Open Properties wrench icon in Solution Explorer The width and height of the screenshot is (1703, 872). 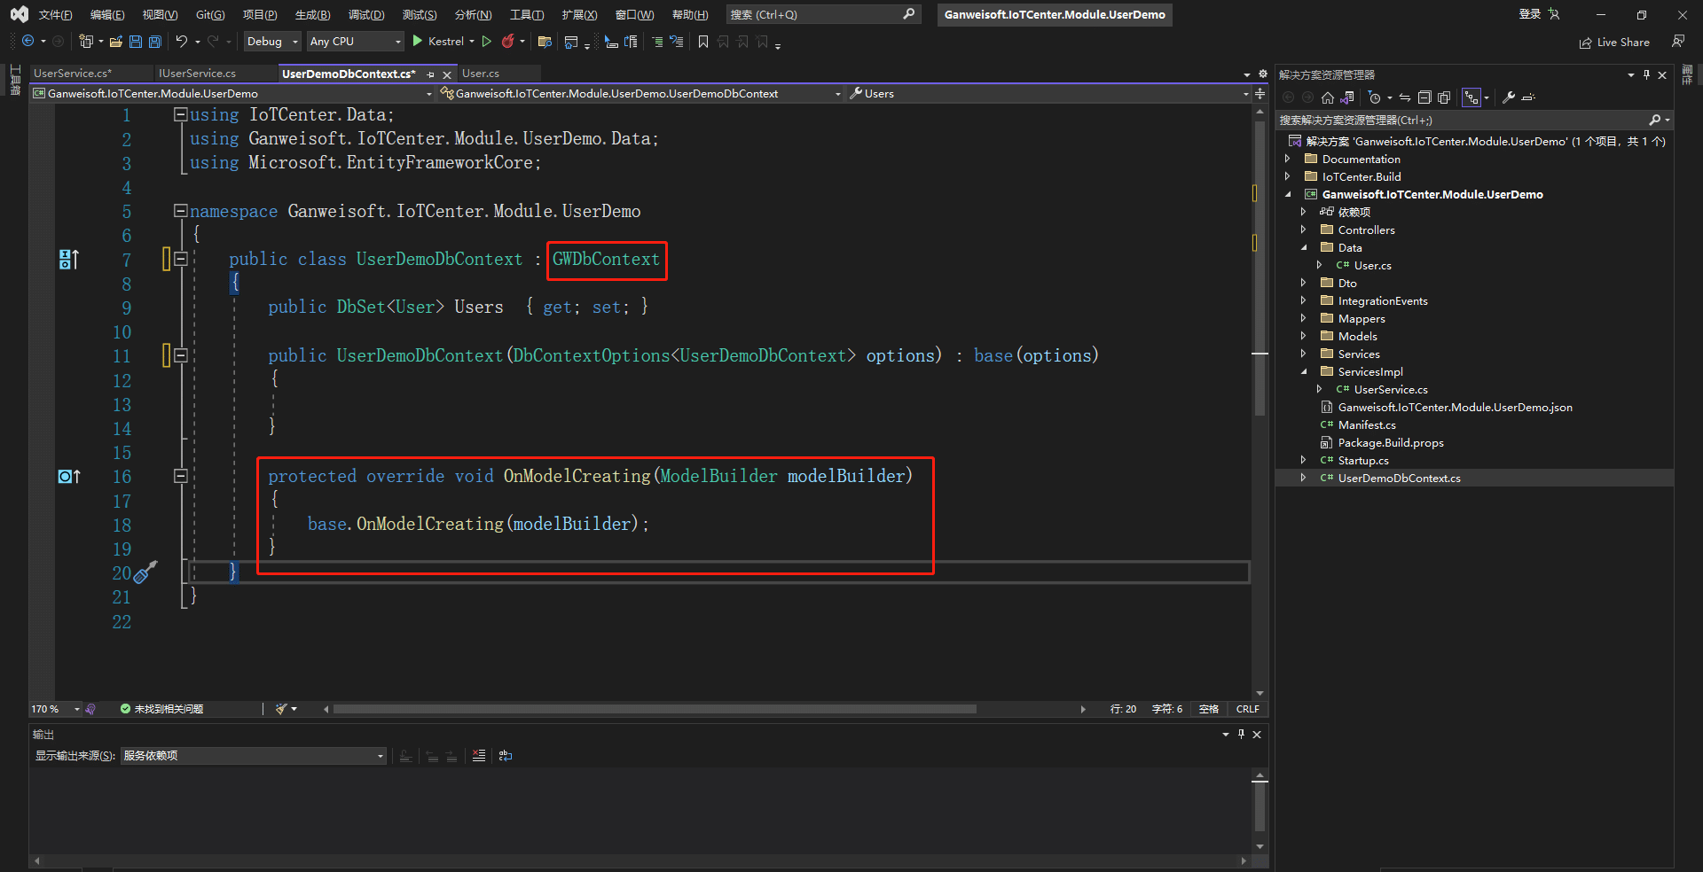(1508, 97)
